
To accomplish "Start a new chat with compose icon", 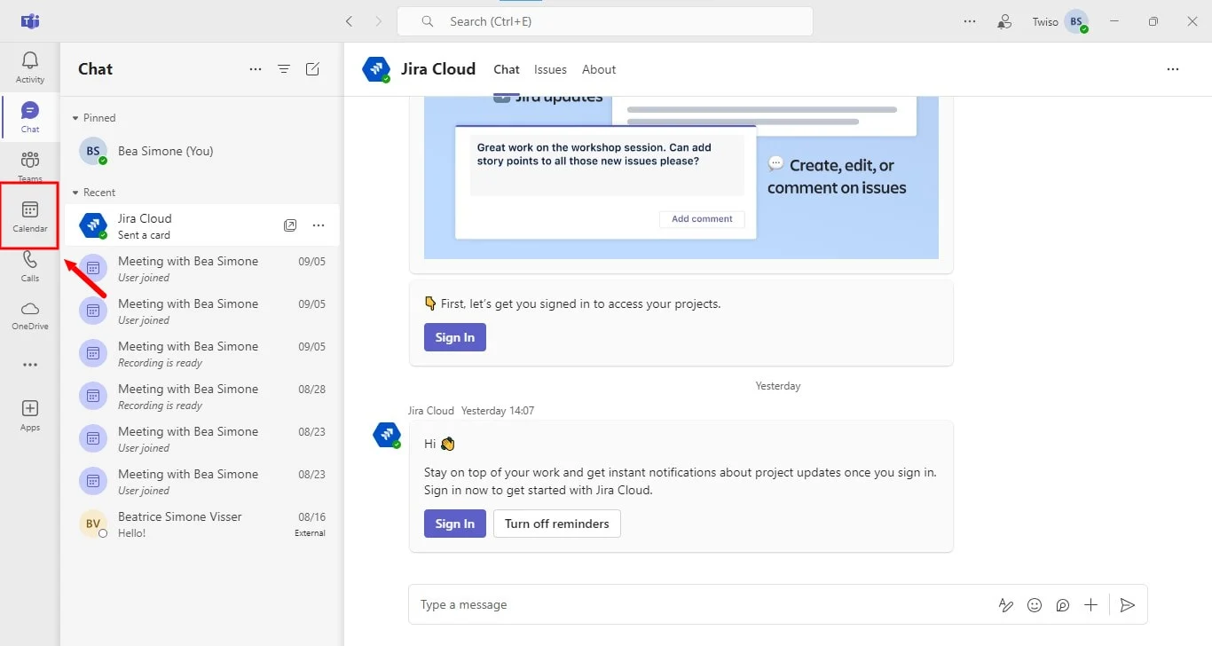I will pos(312,69).
